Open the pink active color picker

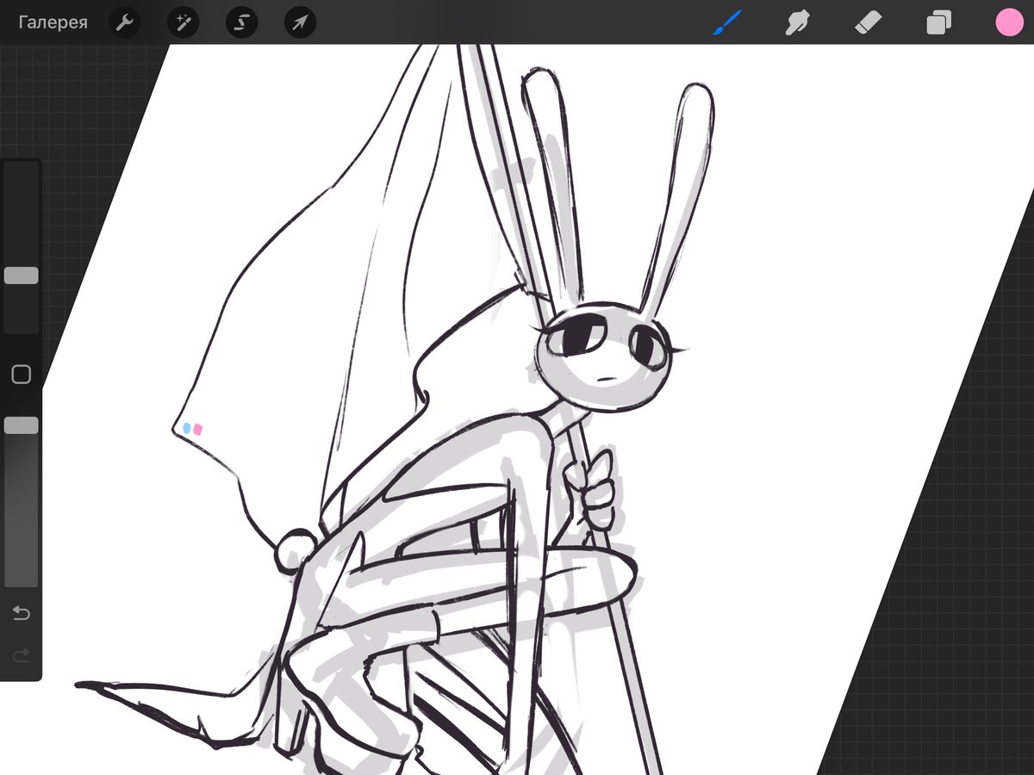pos(1009,22)
